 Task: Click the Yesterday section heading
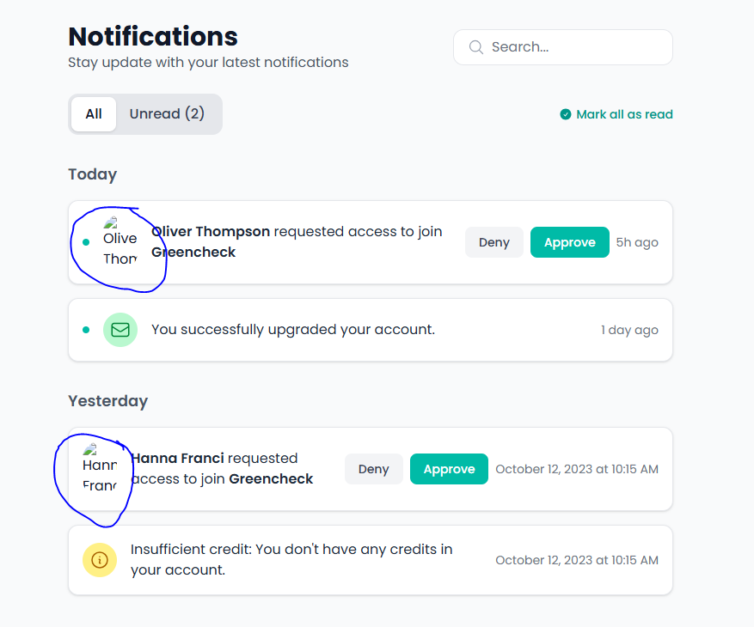coord(108,401)
